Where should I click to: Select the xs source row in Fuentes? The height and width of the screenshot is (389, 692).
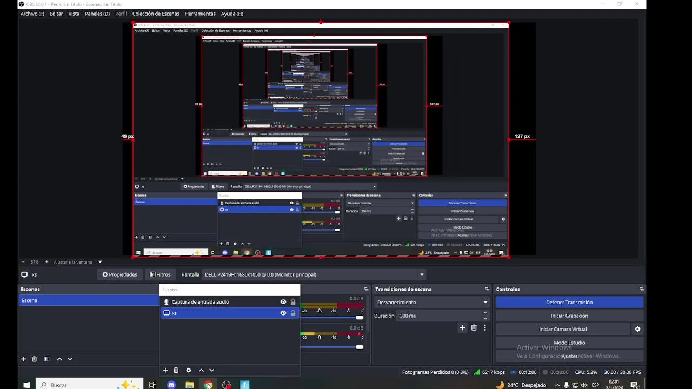pos(230,313)
